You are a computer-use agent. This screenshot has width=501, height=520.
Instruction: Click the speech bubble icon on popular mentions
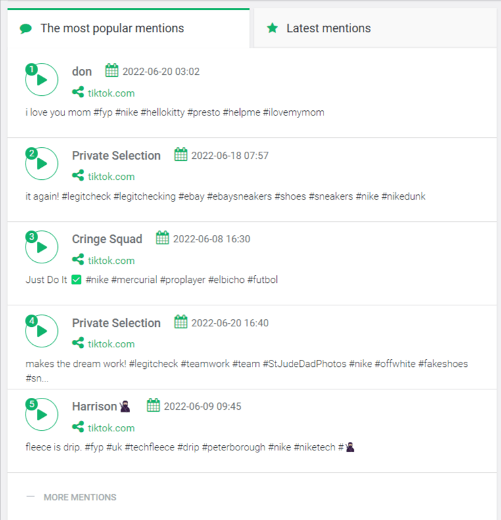tap(26, 29)
